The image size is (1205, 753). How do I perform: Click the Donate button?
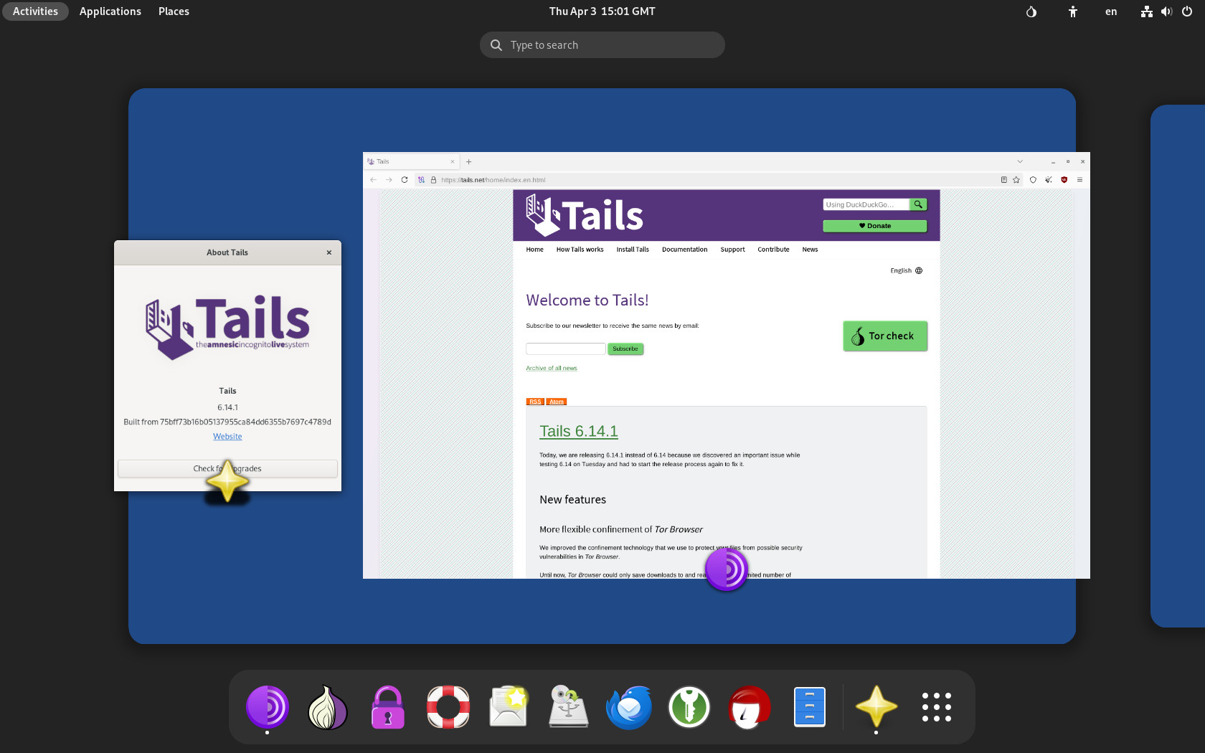[x=875, y=226]
